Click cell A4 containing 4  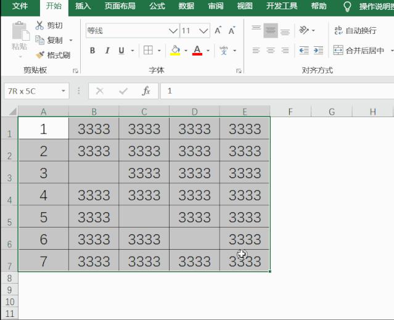(44, 195)
